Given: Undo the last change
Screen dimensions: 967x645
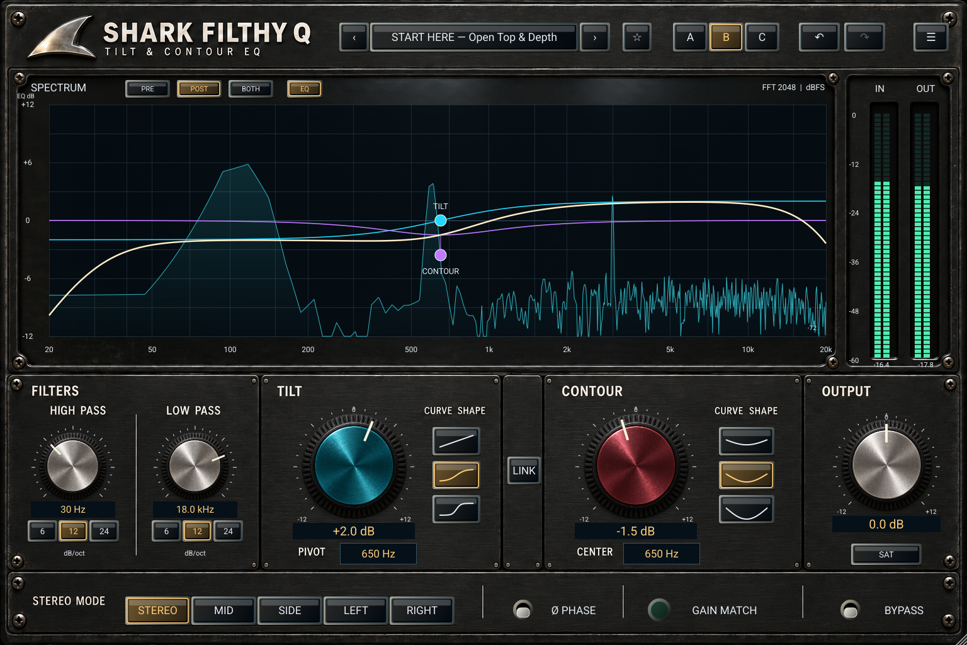Looking at the screenshot, I should [818, 37].
